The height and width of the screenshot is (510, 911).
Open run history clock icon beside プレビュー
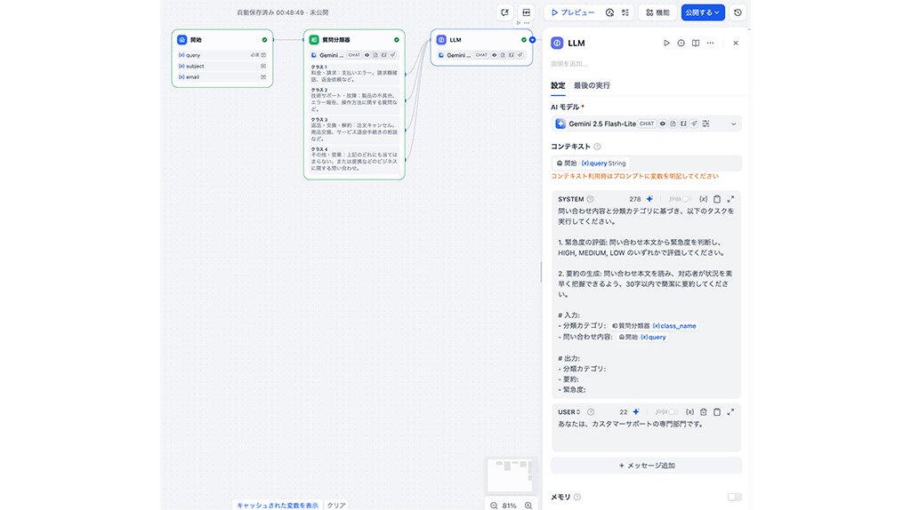(x=609, y=12)
